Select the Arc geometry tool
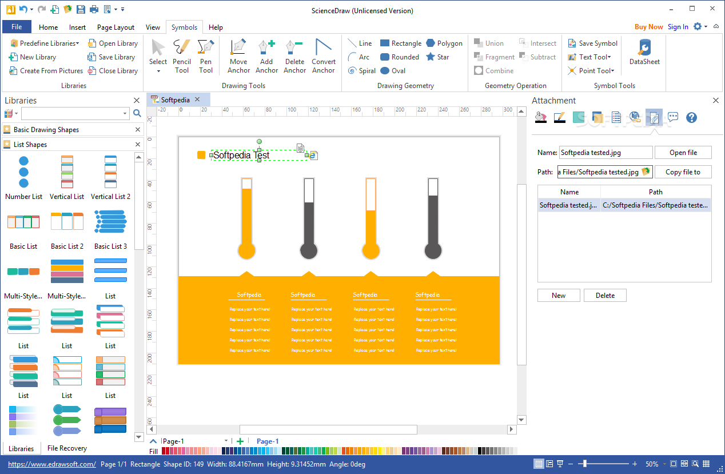This screenshot has height=474, width=725. click(359, 57)
